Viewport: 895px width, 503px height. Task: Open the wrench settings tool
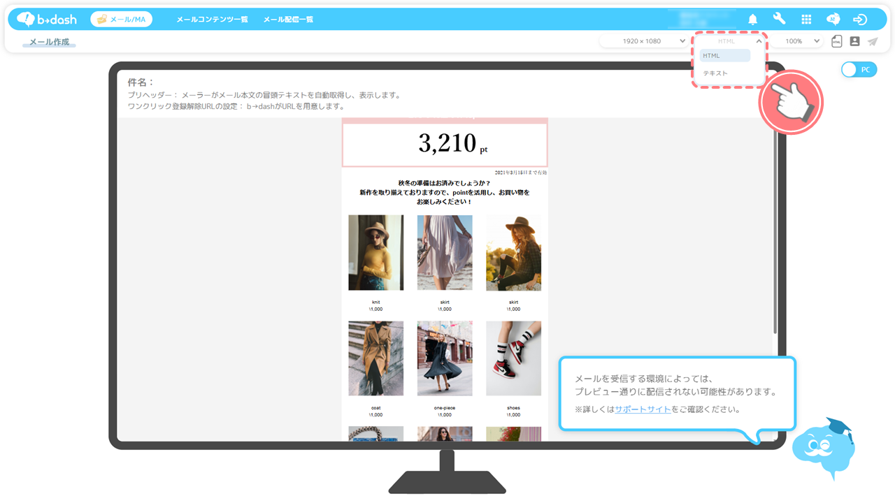[x=779, y=20]
